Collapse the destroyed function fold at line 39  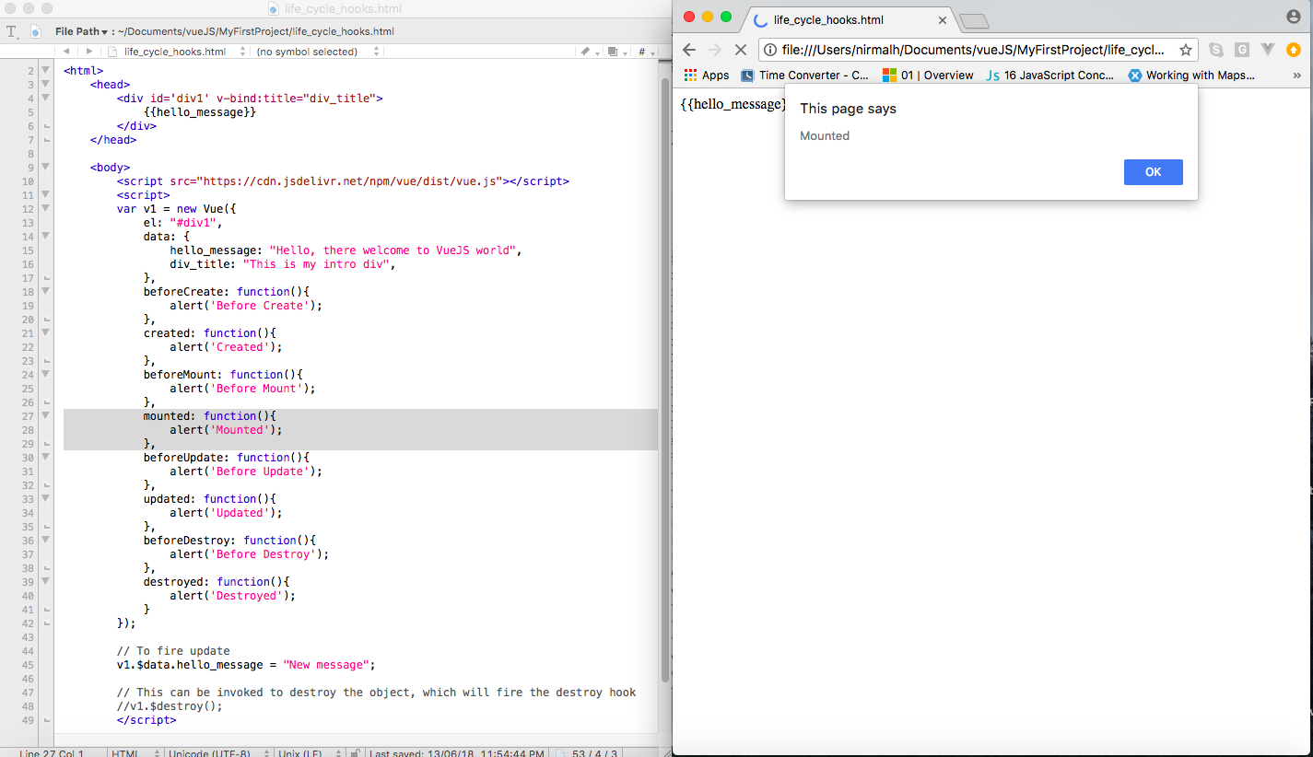[x=45, y=581]
